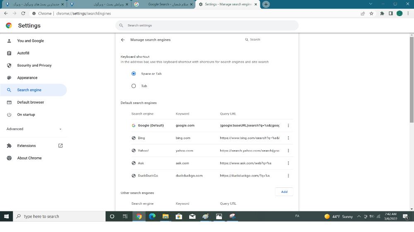This screenshot has height=232, width=414.
Task: Open the more actions menu for Yahoo!
Action: point(288,151)
